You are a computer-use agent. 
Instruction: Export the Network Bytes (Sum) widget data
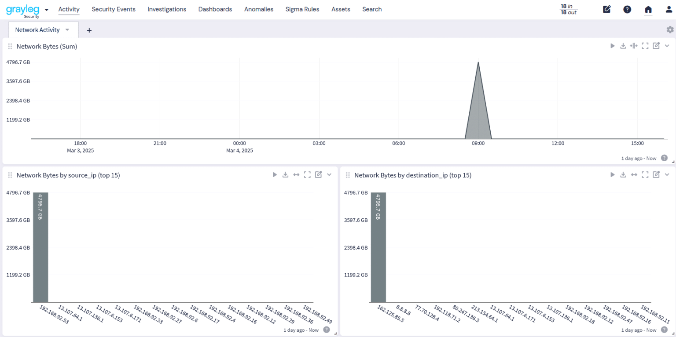623,45
